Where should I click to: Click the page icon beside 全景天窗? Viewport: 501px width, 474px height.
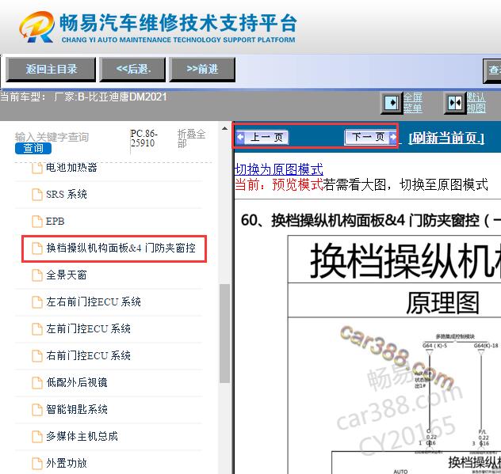37,275
